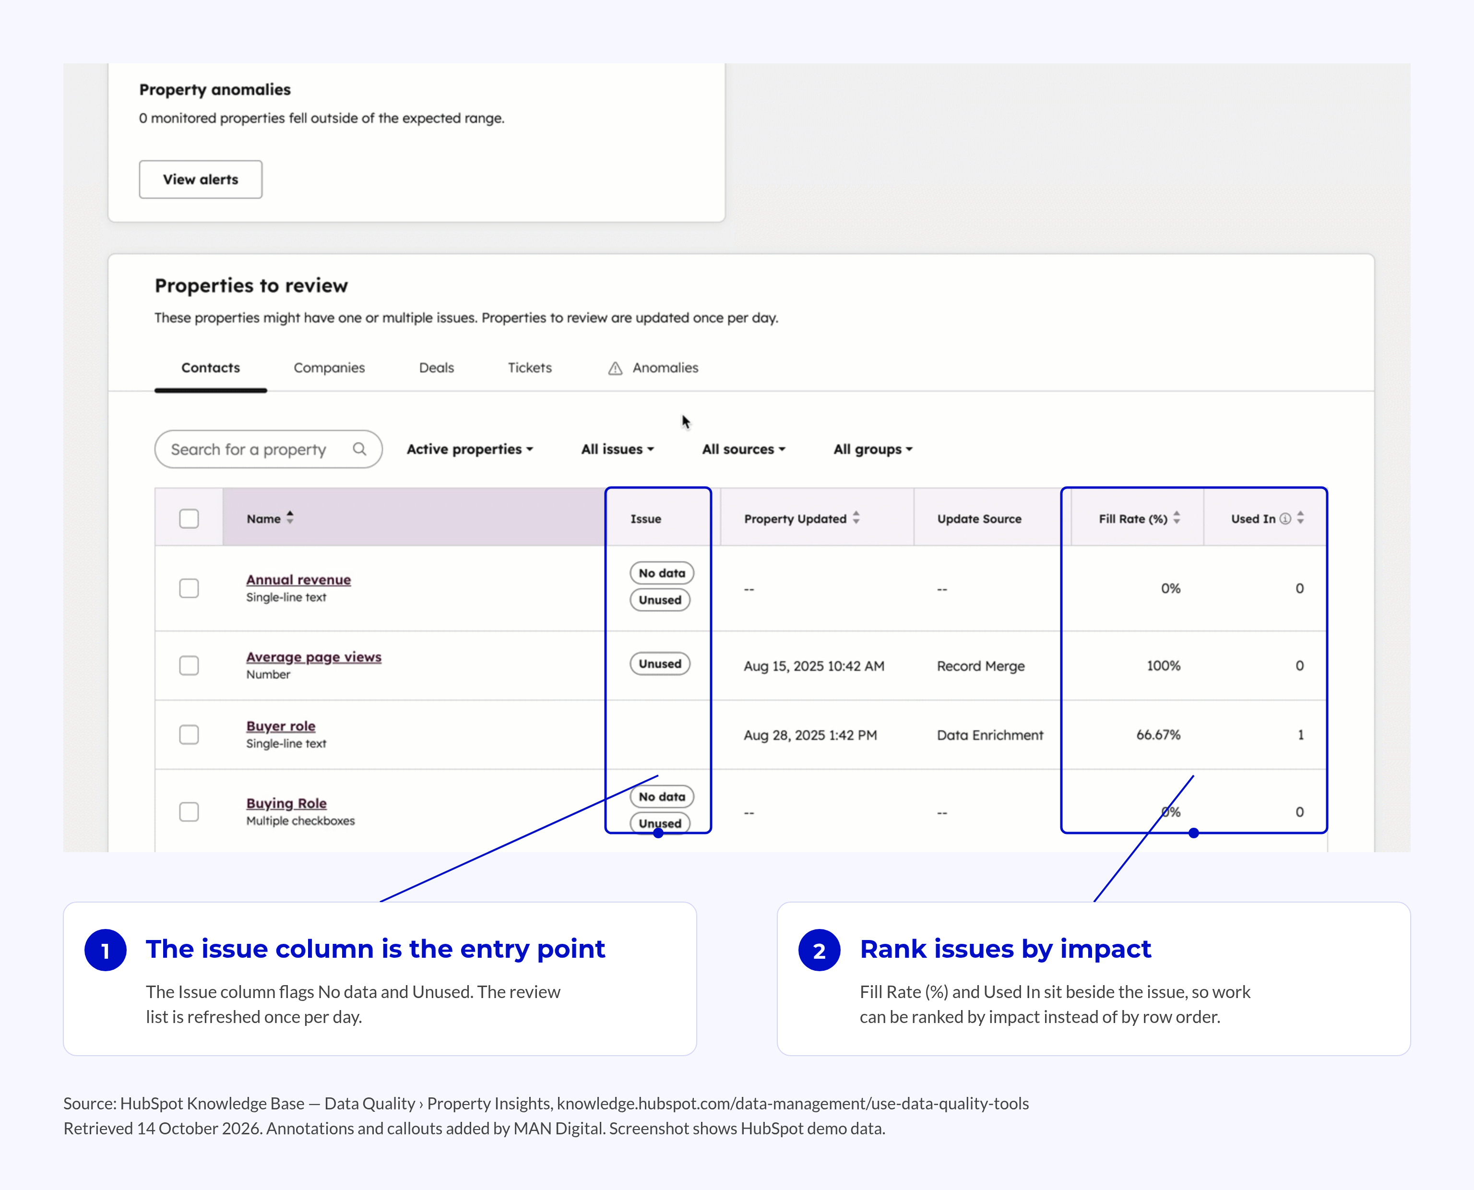
Task: Go to the Tickets tab
Action: coord(530,368)
